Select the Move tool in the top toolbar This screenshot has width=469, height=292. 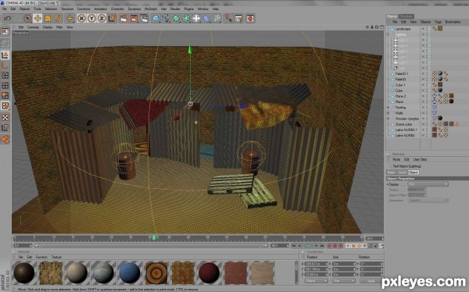point(38,19)
